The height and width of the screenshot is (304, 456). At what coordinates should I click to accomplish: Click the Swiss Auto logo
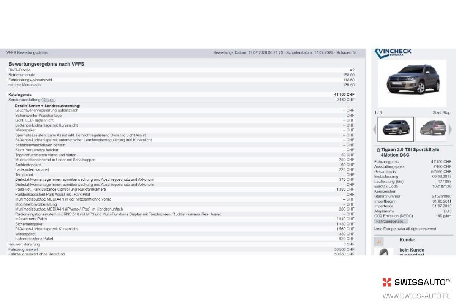click(x=416, y=282)
